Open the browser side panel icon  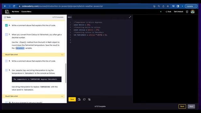pos(178,6)
